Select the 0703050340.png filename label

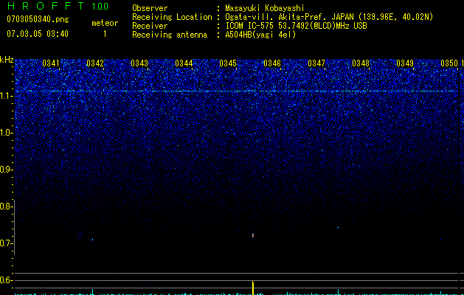pos(37,21)
